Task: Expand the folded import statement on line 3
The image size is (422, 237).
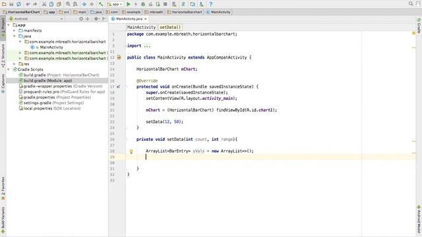Action: point(126,45)
